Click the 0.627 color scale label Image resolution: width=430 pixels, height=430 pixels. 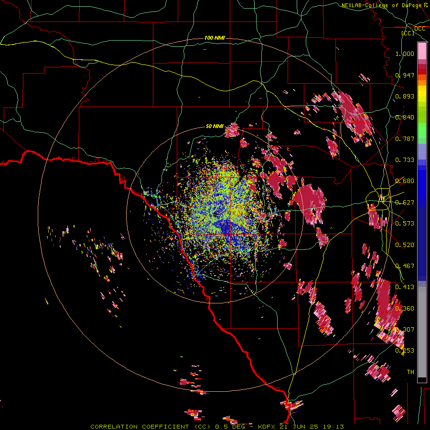point(405,203)
